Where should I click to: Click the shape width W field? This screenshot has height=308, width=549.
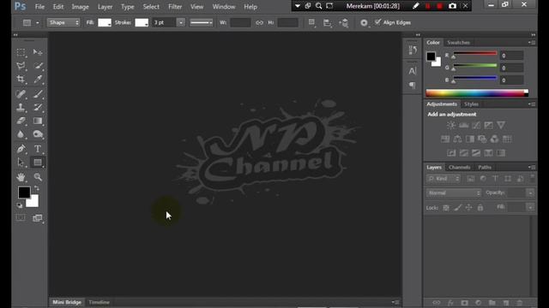pyautogui.click(x=240, y=23)
